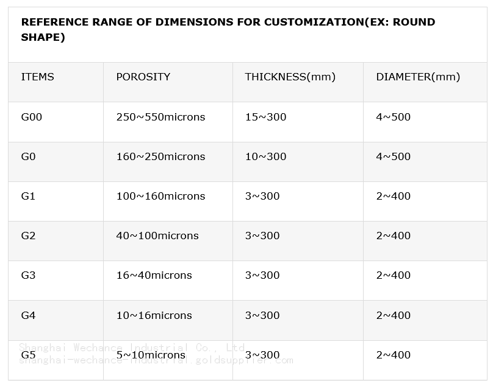This screenshot has width=493, height=381.
Task: Click the table title about customization dimensions
Action: click(x=228, y=29)
